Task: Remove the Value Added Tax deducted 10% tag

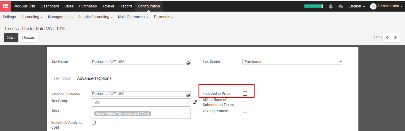Action: pyautogui.click(x=148, y=113)
